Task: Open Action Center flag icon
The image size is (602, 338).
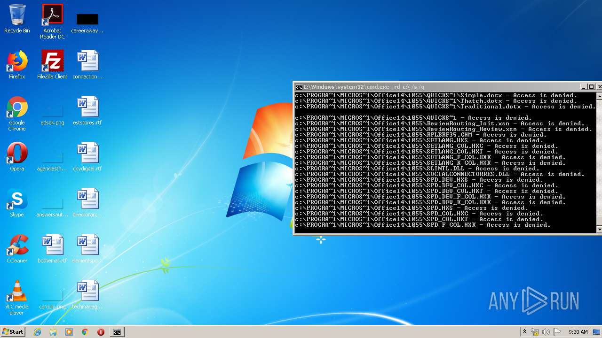Action: pos(557,332)
